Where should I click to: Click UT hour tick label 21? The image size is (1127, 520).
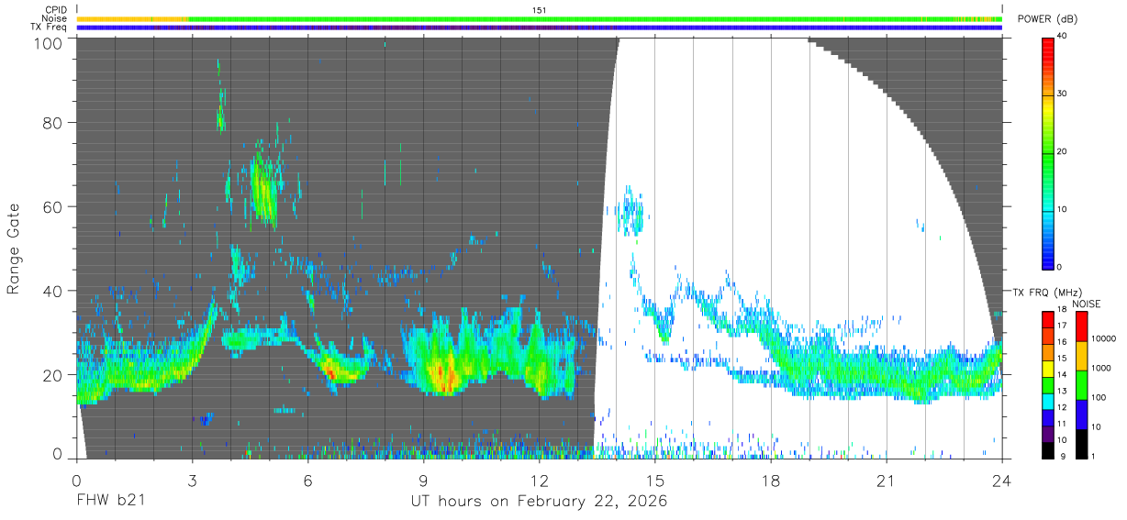click(886, 481)
